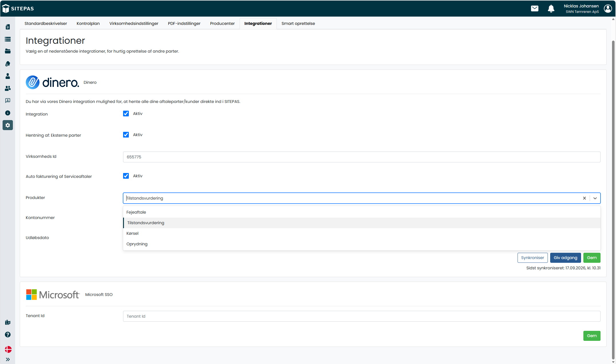Open the list rows icon in sidebar

click(8, 39)
